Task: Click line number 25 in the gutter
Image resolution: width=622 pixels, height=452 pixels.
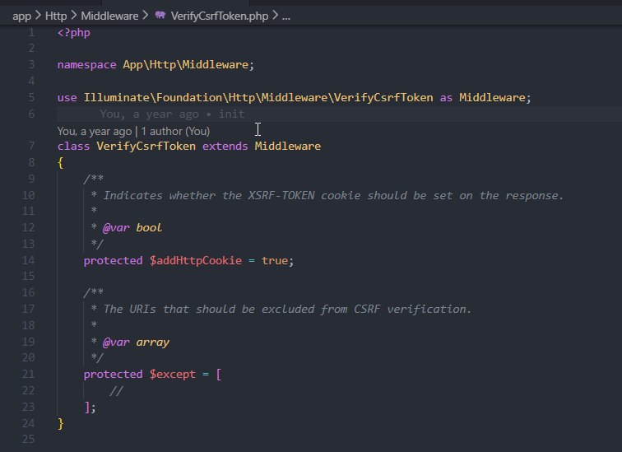Action: tap(28, 440)
